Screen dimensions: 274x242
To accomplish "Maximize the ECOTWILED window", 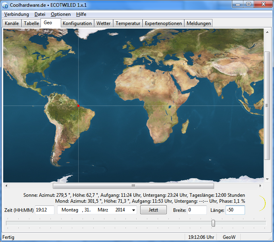I will pos(249,4).
